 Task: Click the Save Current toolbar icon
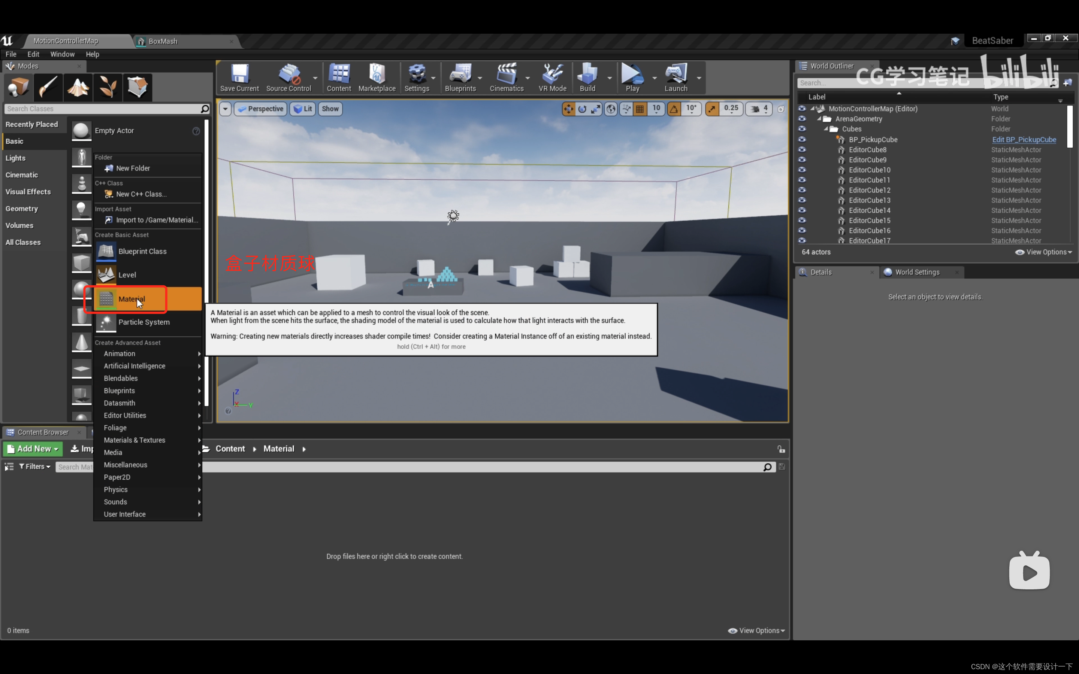coord(239,77)
